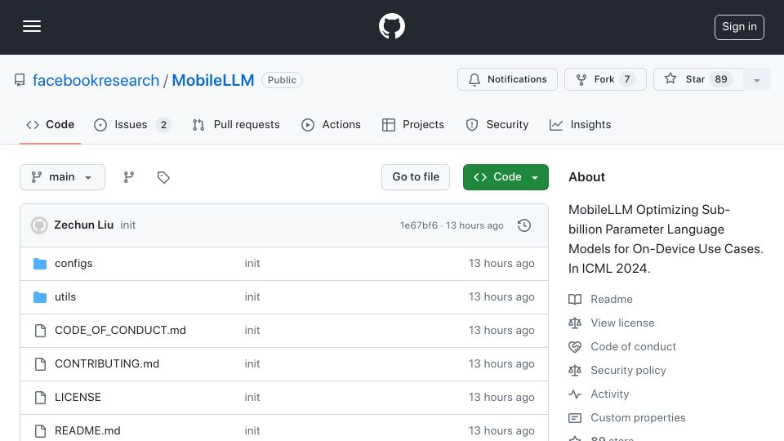784x441 pixels.
Task: Click the Notifications bell button
Action: point(507,79)
